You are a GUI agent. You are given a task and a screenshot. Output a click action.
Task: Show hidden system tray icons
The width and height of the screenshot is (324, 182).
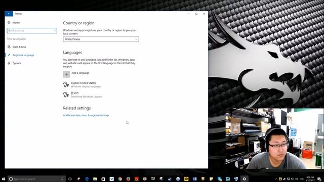click(x=276, y=179)
